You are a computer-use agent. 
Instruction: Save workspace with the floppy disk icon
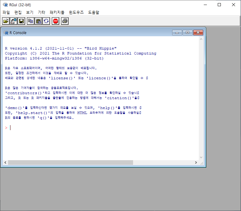pyautogui.click(x=21, y=21)
